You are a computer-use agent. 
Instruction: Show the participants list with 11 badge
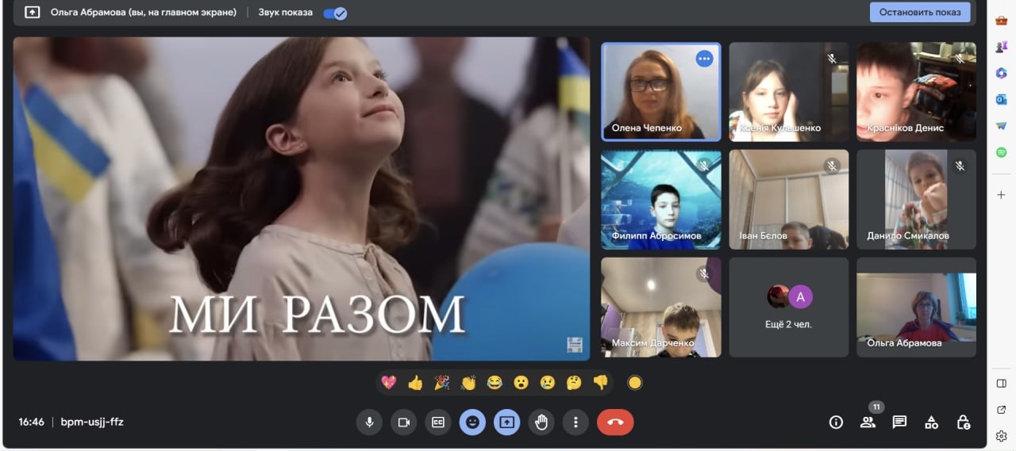868,422
